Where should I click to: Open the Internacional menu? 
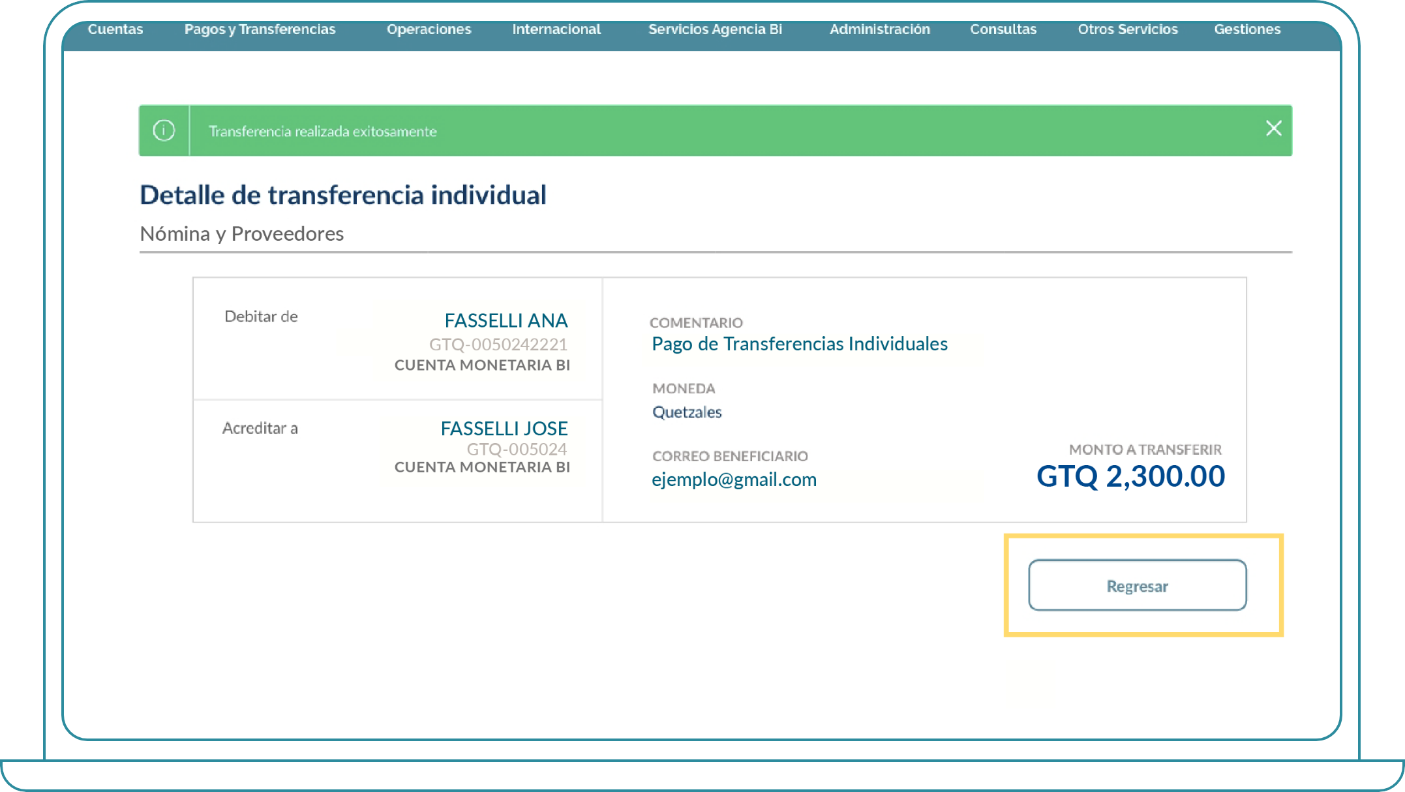point(556,29)
